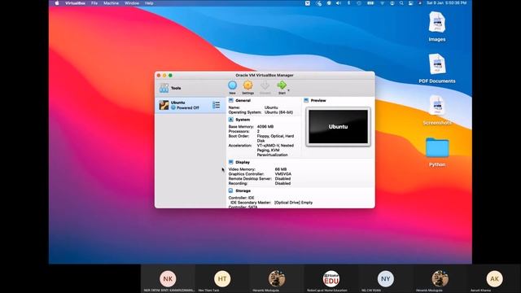
Task: Open the Ubuntu machine list menu icon
Action: pyautogui.click(x=216, y=105)
